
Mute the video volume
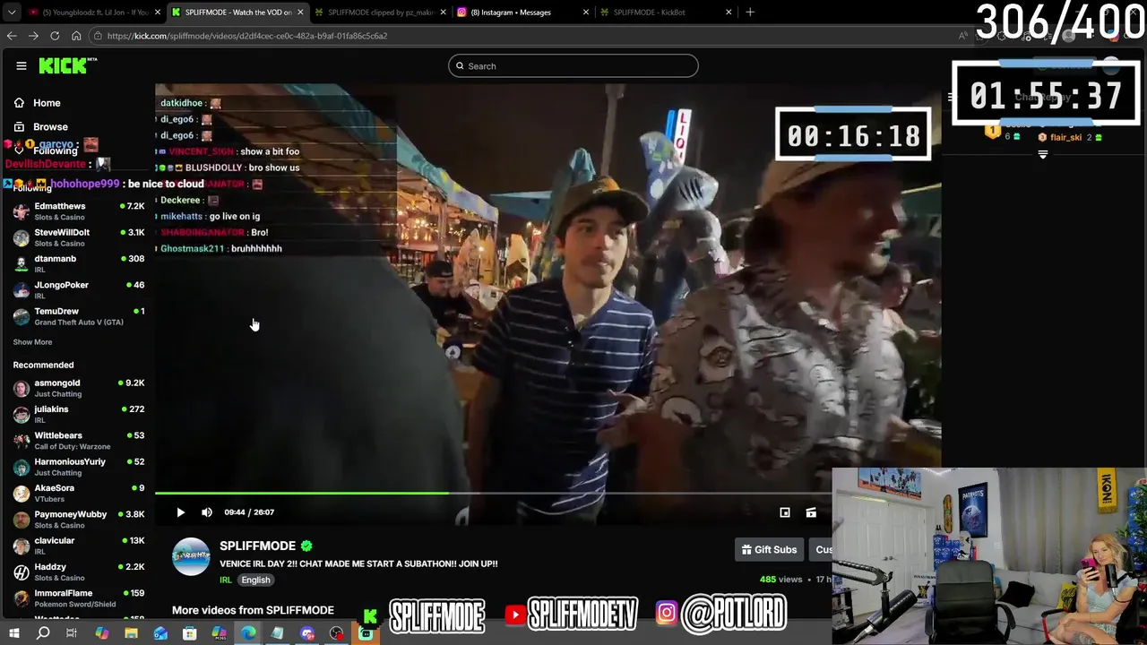(207, 512)
